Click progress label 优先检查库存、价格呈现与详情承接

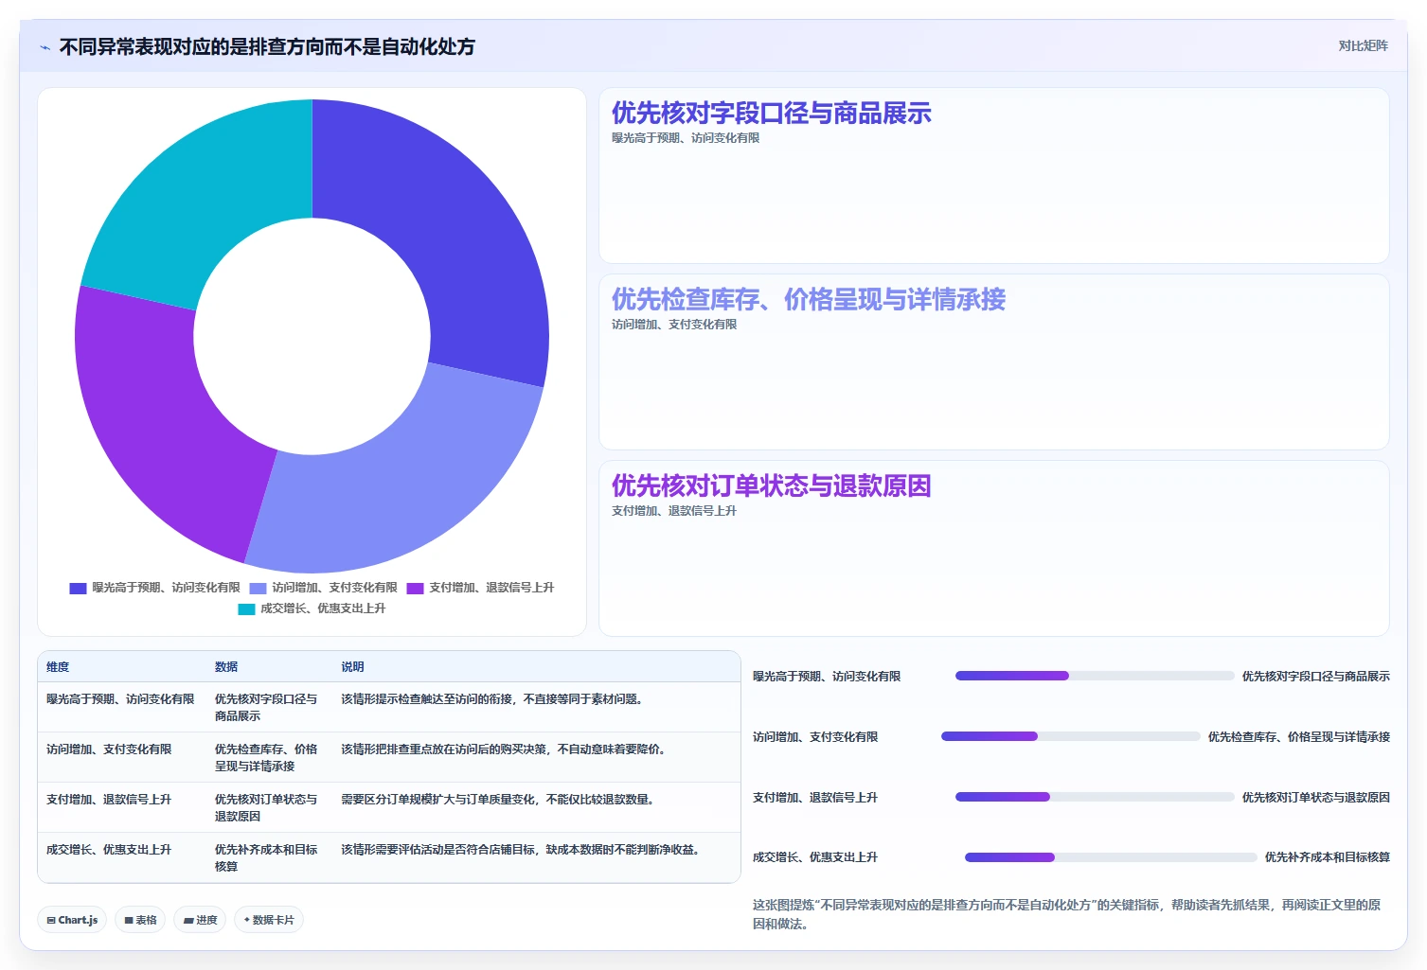click(1299, 737)
